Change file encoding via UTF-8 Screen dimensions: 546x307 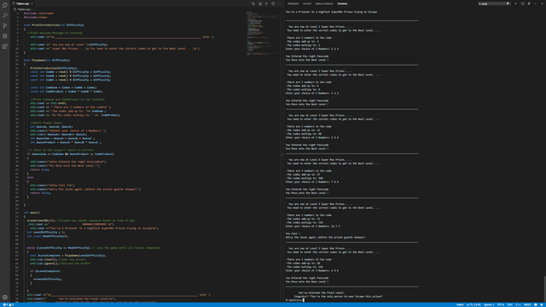(x=501, y=305)
